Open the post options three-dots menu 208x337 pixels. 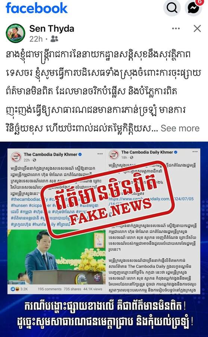coord(176,28)
